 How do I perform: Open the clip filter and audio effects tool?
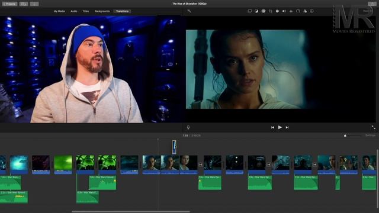(305, 11)
